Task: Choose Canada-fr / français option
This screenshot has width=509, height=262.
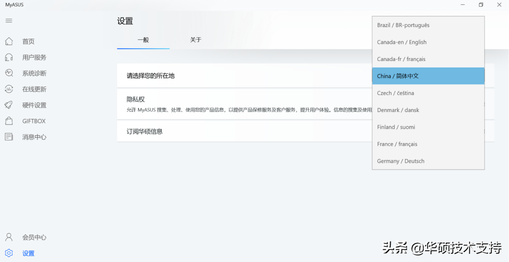Action: pyautogui.click(x=428, y=59)
